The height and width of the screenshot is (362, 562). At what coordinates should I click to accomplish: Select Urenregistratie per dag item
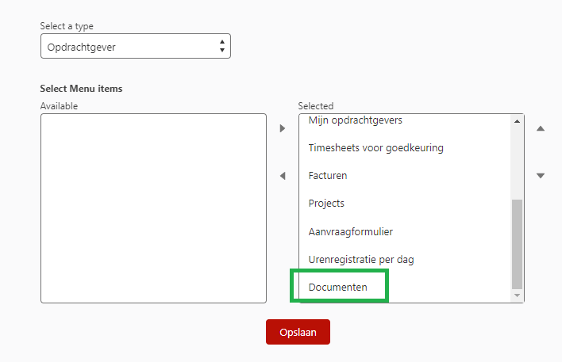[361, 259]
